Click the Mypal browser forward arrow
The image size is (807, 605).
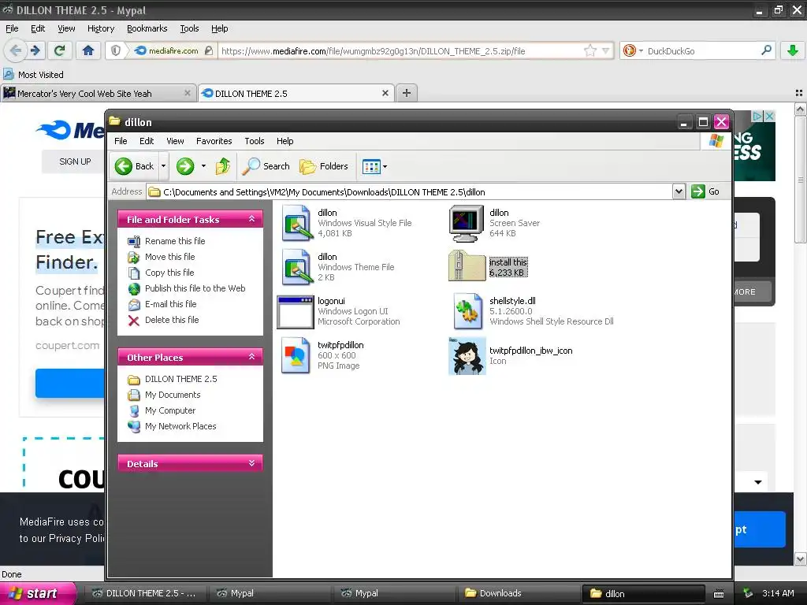[35, 50]
